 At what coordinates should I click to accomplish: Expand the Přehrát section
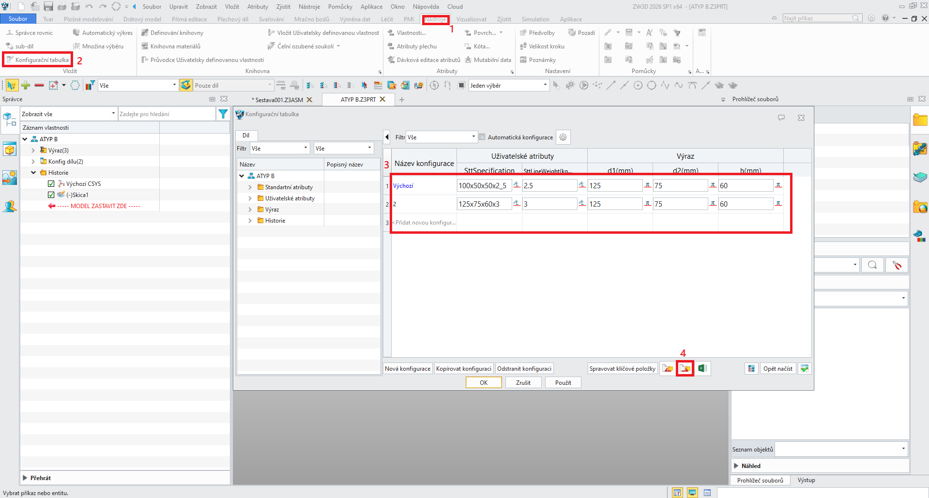pyautogui.click(x=25, y=478)
